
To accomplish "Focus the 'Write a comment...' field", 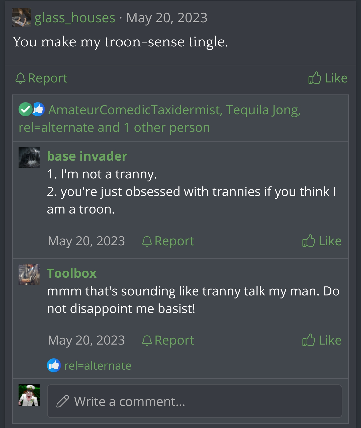I will click(x=195, y=401).
